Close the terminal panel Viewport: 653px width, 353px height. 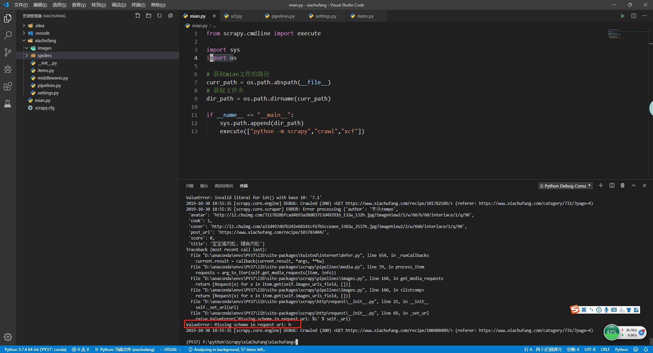pos(644,186)
